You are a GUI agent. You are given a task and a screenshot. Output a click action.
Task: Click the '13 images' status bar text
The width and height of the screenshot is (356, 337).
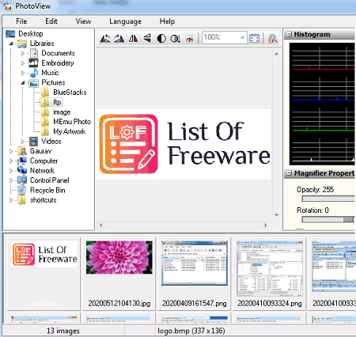click(63, 331)
